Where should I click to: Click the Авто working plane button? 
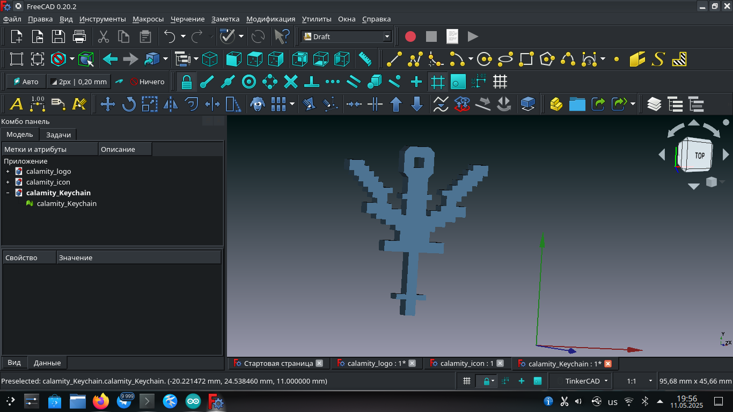[26, 82]
